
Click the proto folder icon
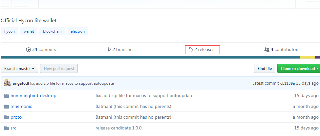[6, 117]
